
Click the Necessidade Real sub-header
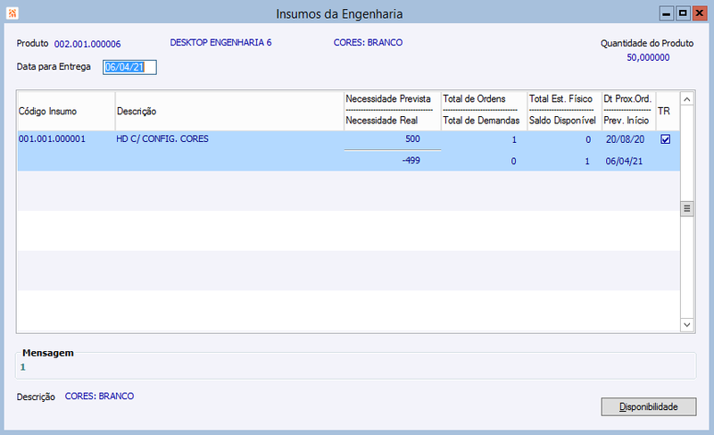pyautogui.click(x=382, y=121)
